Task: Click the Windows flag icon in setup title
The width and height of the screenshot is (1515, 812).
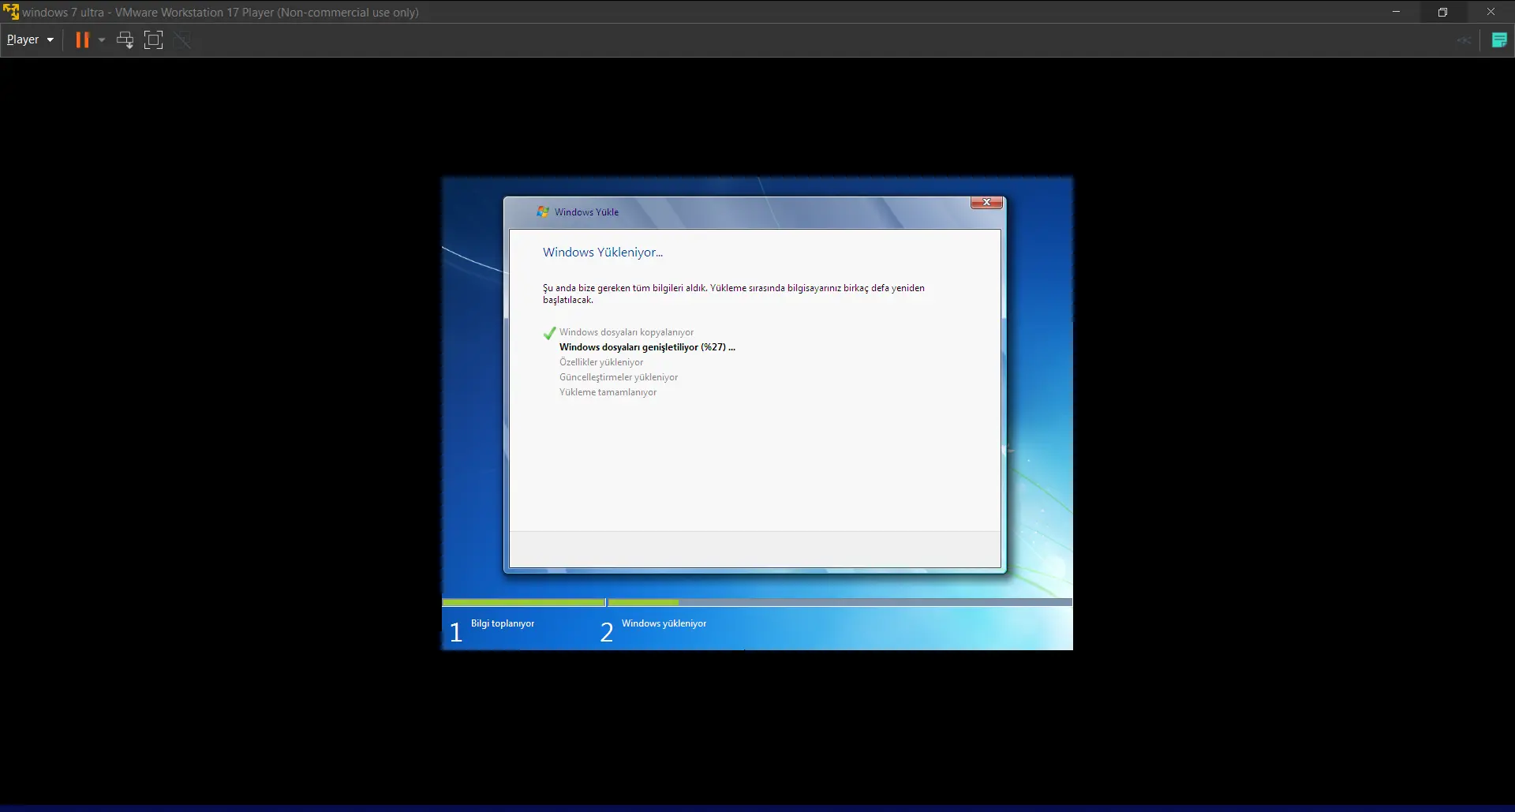Action: [x=543, y=211]
